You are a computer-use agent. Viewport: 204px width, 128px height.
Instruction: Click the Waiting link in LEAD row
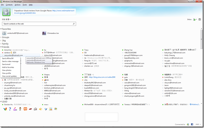click(x=195, y=105)
